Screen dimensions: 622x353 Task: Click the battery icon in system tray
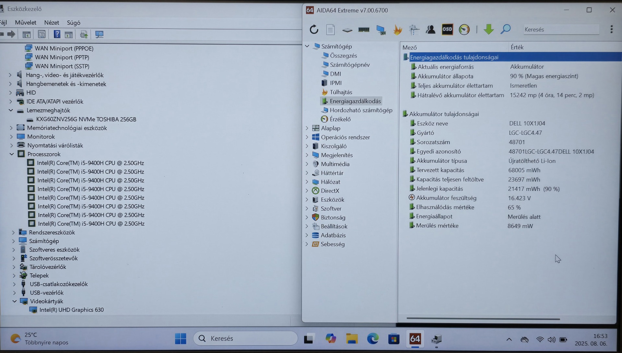(563, 339)
